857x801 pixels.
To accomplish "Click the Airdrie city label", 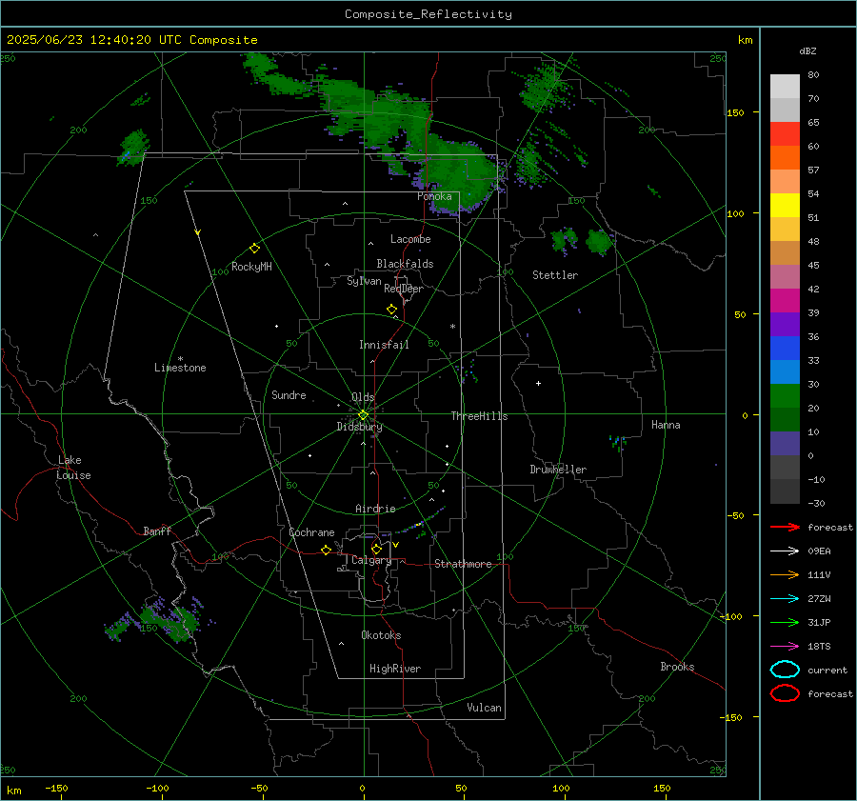I will point(375,509).
